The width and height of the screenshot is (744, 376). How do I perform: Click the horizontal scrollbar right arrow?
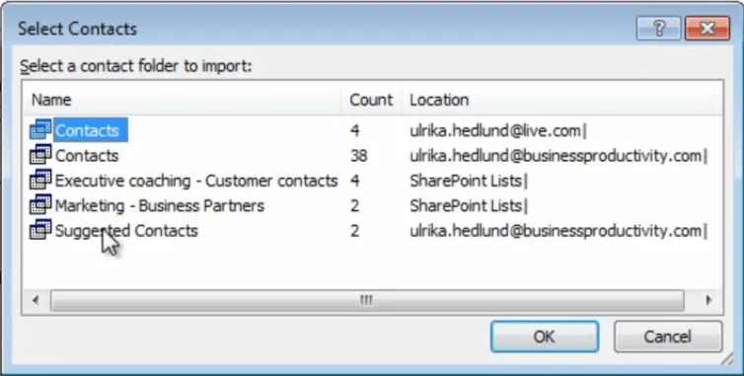pyautogui.click(x=708, y=300)
